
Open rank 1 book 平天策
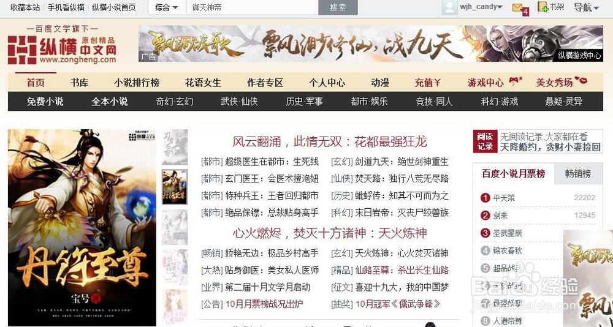(x=504, y=198)
